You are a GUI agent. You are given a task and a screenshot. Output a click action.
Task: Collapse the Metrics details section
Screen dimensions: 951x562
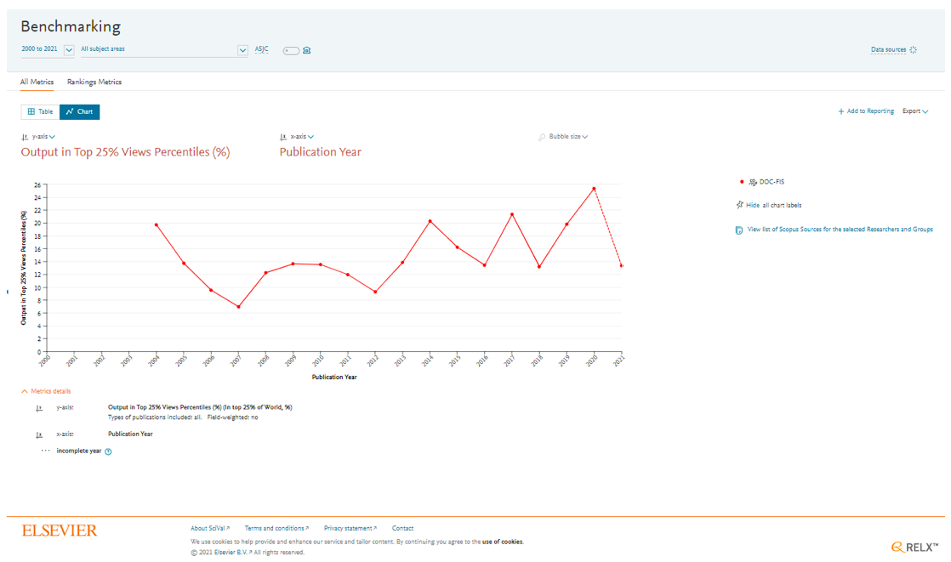[x=46, y=391]
